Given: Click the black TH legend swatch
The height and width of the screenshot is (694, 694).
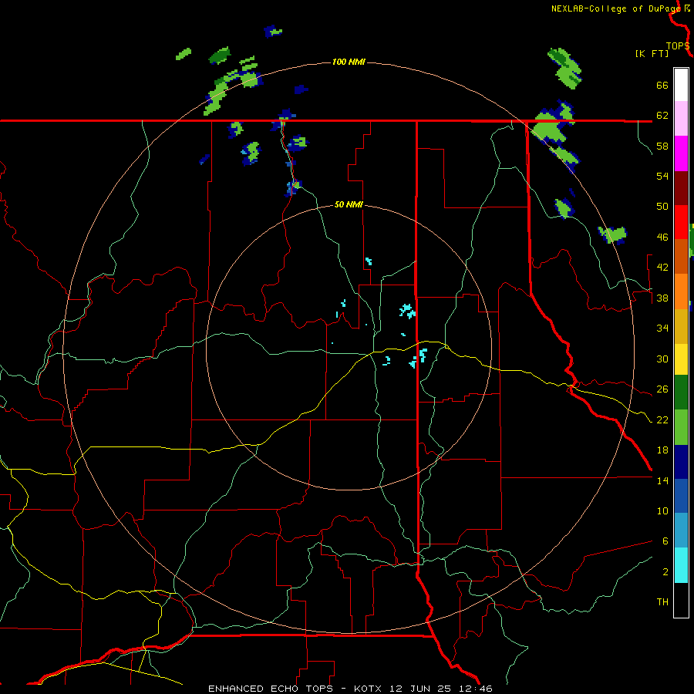Looking at the screenshot, I should pyautogui.click(x=681, y=600).
